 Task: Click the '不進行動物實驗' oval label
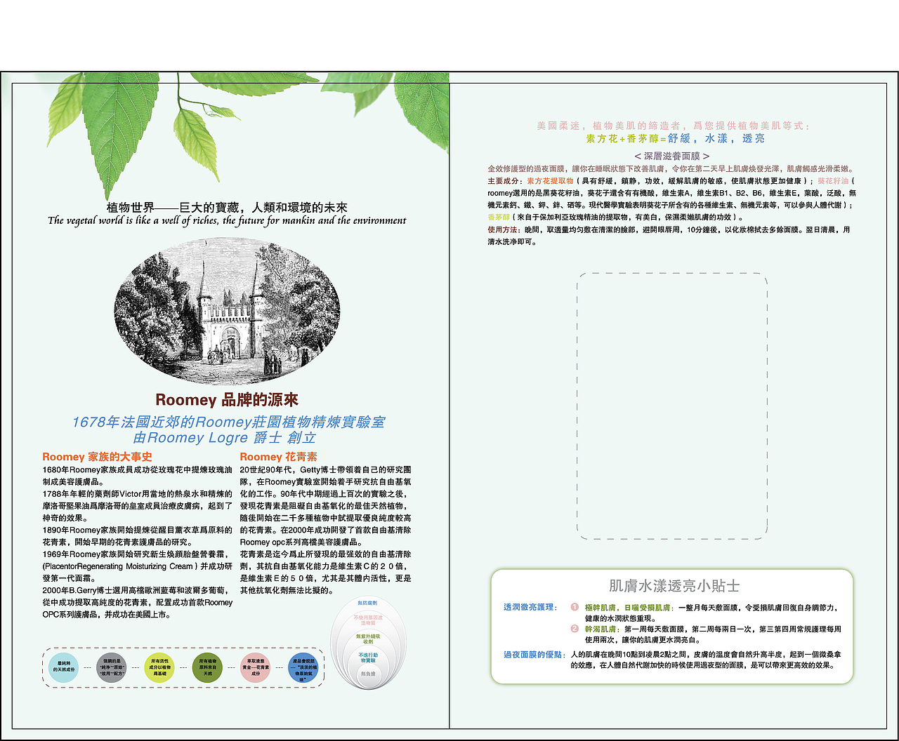368,657
